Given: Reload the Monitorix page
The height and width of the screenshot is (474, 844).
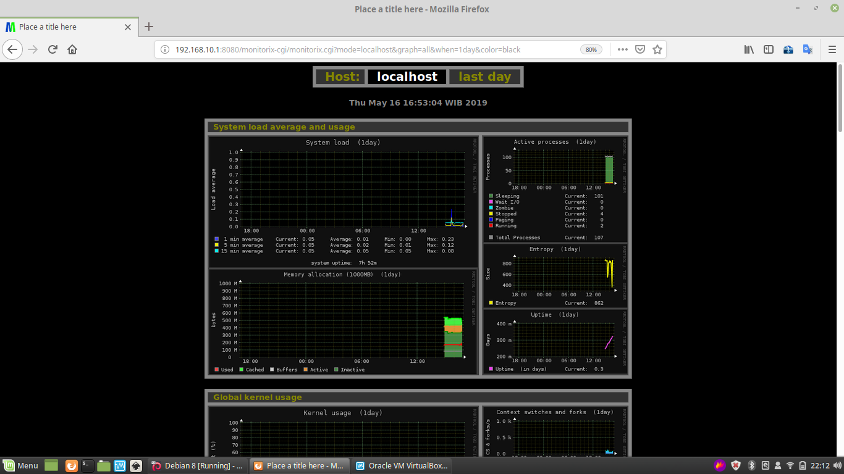Looking at the screenshot, I should (x=52, y=49).
